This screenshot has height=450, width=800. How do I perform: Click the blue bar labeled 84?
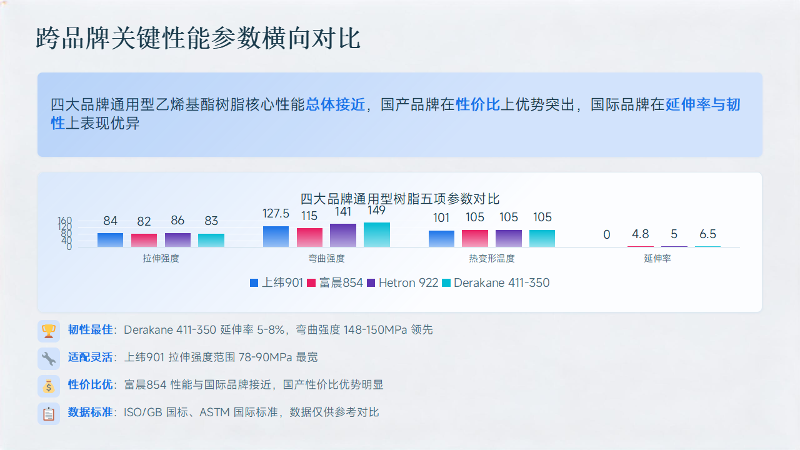click(x=110, y=240)
